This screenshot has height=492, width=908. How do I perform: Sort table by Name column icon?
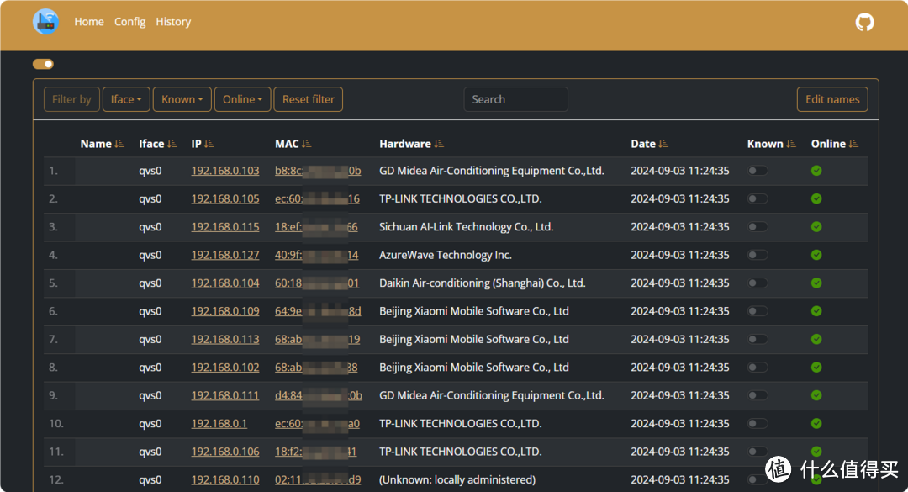[119, 145]
